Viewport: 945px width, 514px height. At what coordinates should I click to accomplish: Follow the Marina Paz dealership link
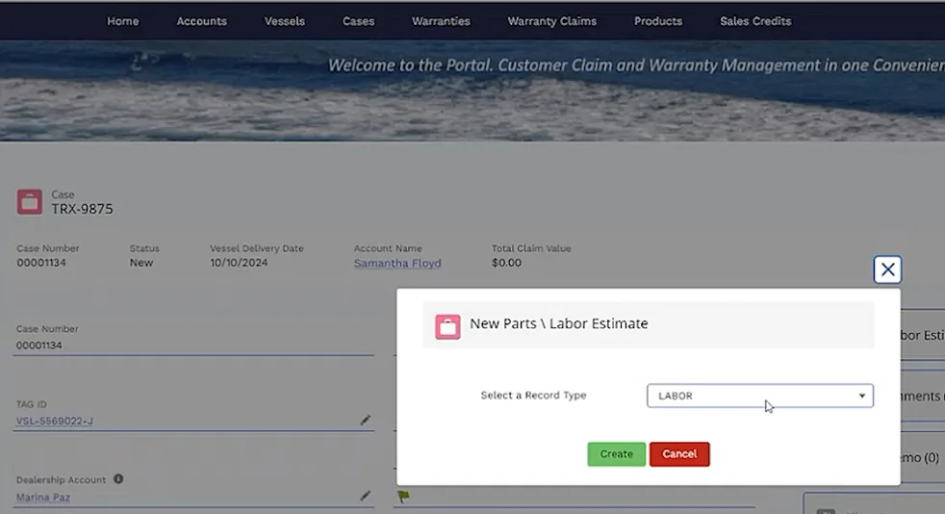(x=43, y=498)
